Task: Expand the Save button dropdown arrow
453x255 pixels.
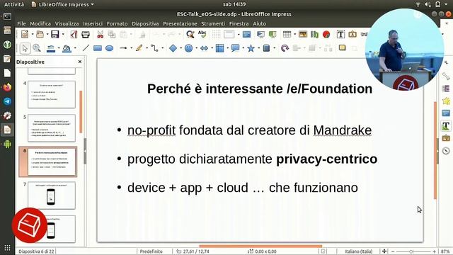Action: tap(63, 35)
